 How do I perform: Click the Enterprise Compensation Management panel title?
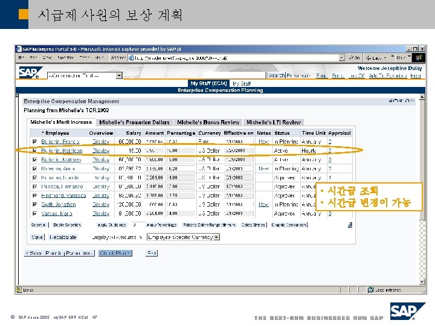coord(71,101)
